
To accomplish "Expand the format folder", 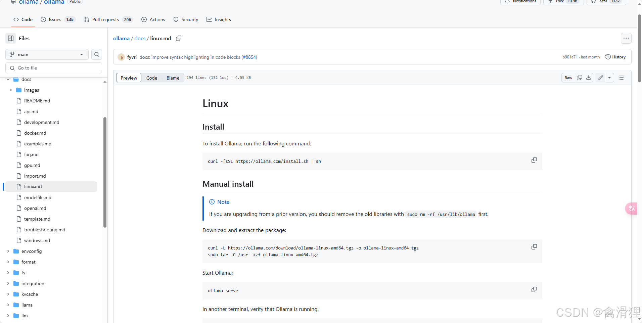I will coord(8,262).
